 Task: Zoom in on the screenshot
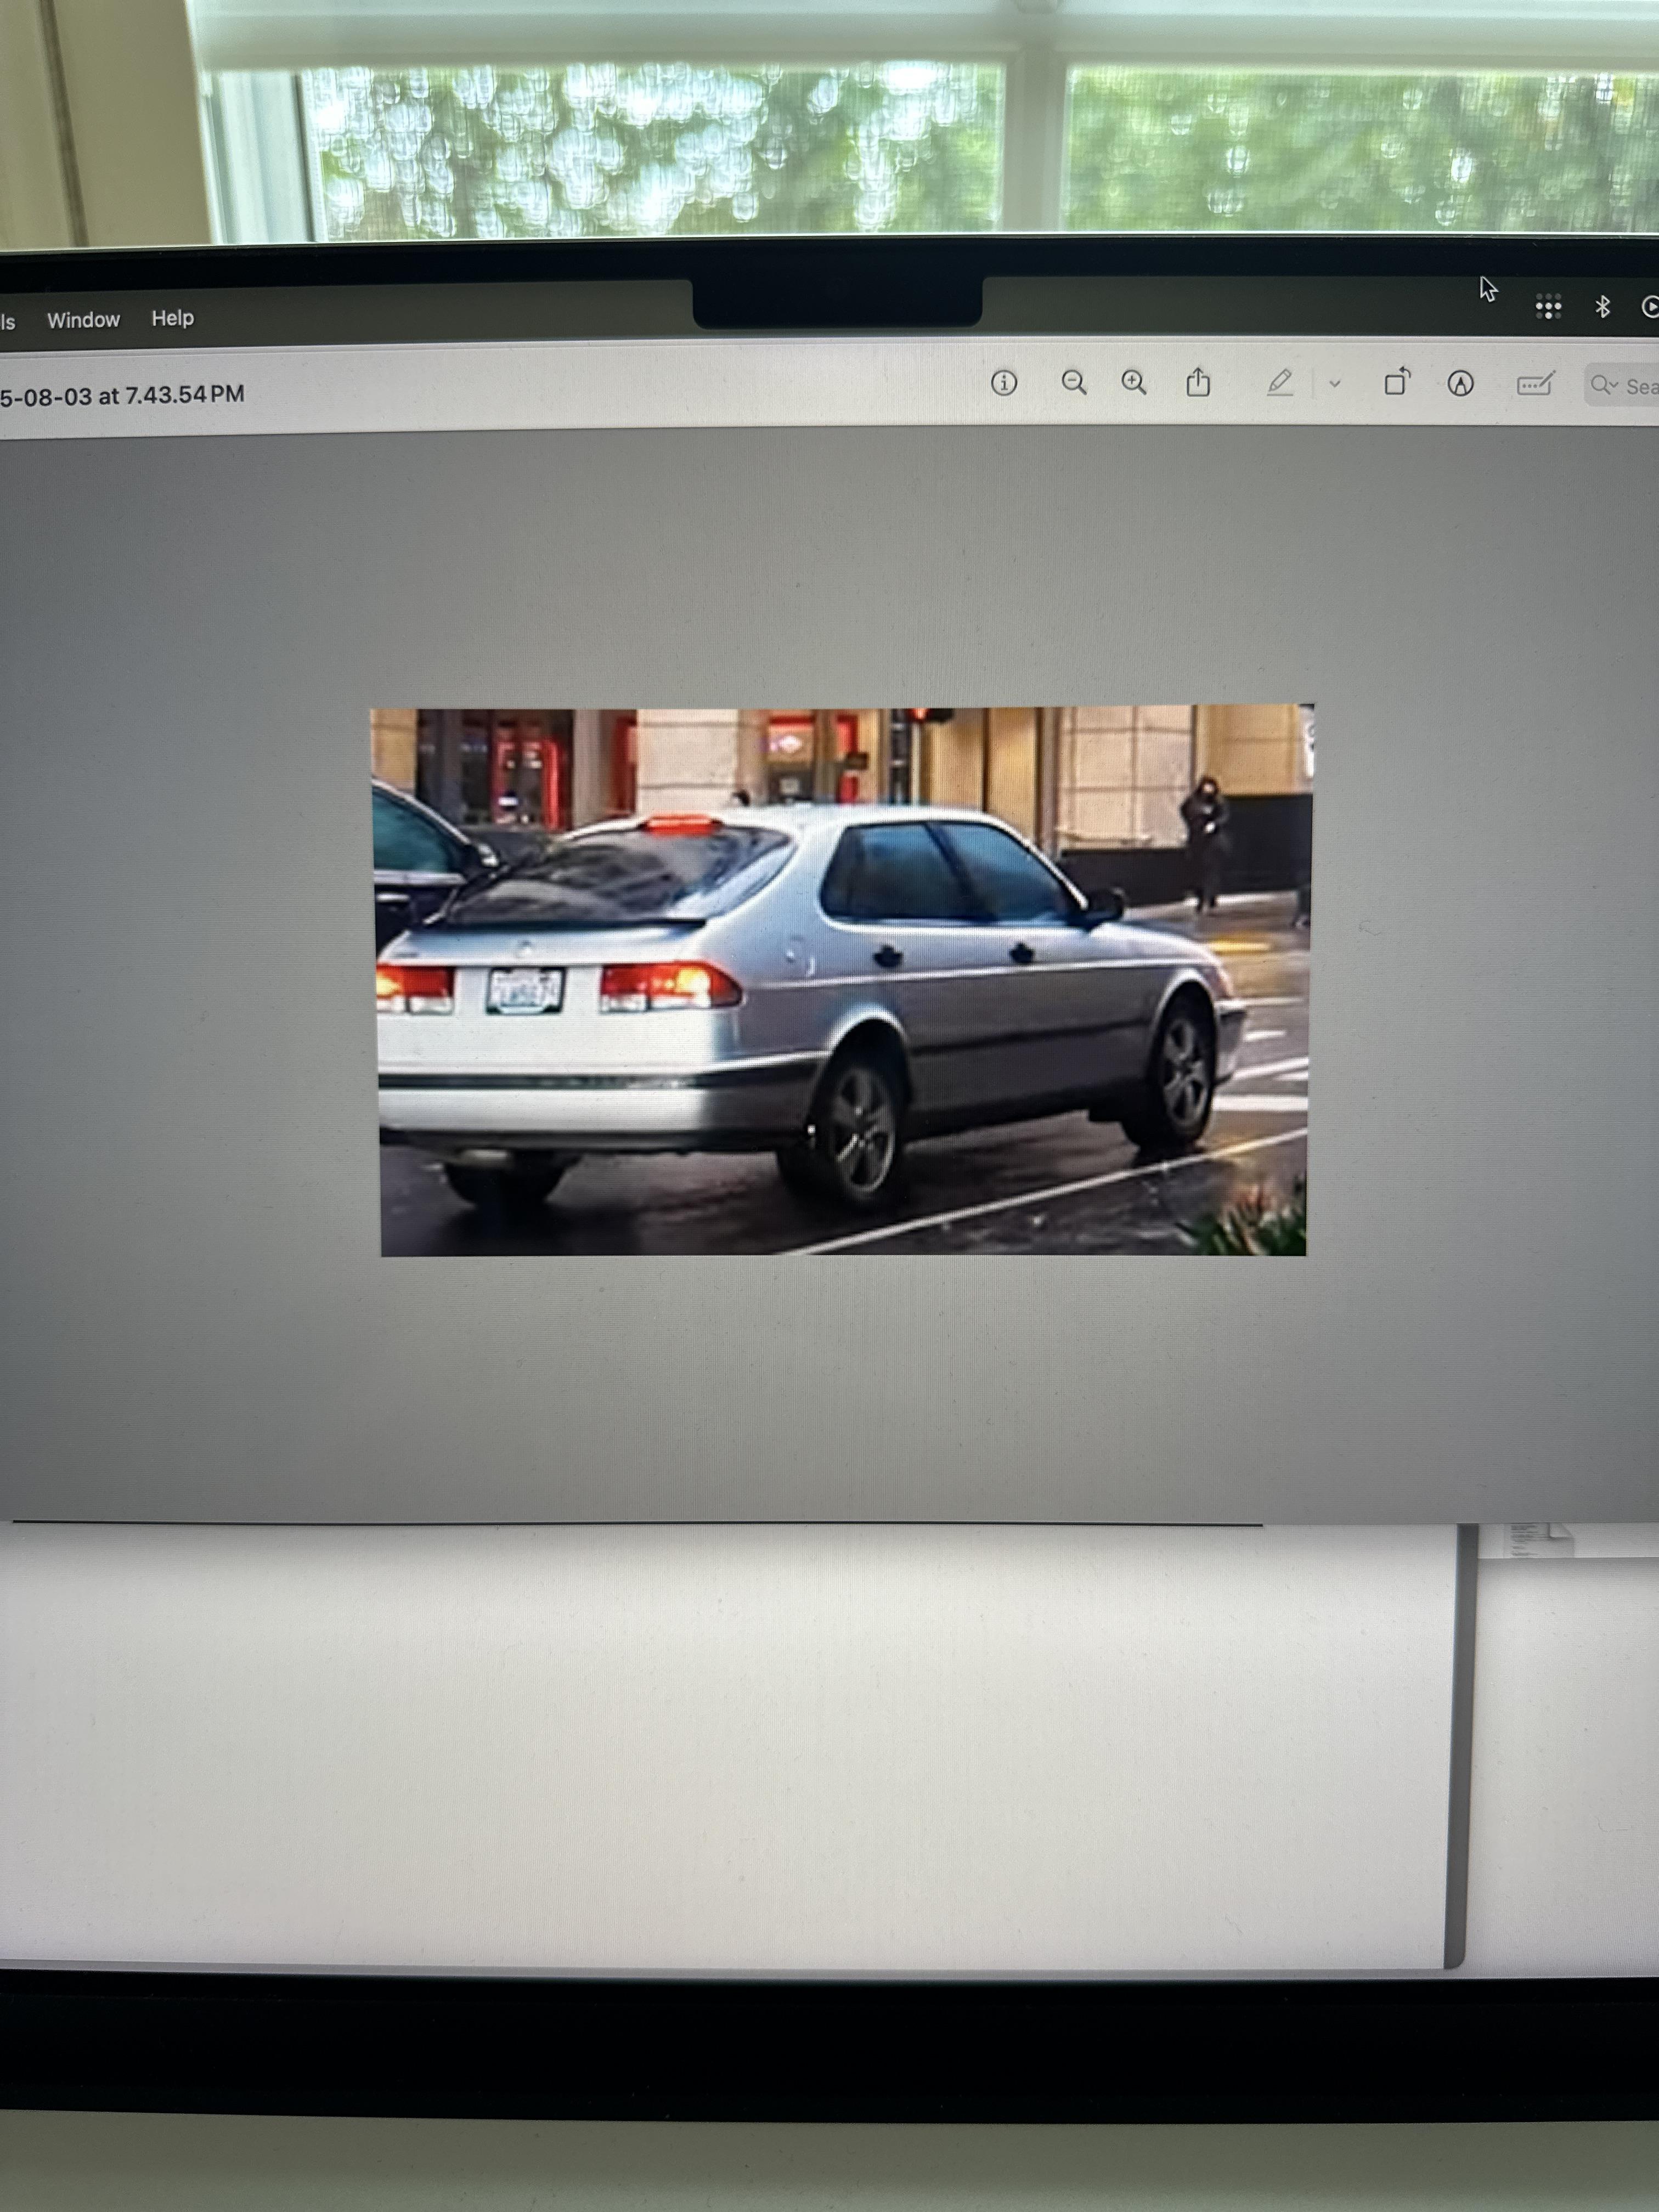(x=1133, y=383)
